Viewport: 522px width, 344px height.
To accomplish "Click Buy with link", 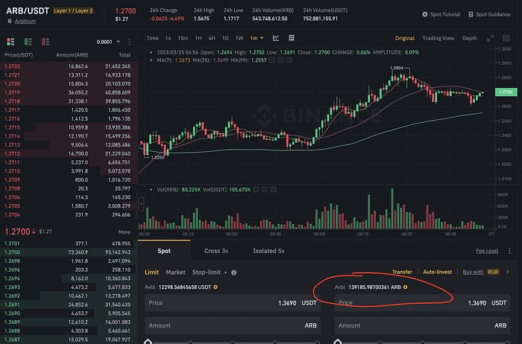I will point(473,272).
